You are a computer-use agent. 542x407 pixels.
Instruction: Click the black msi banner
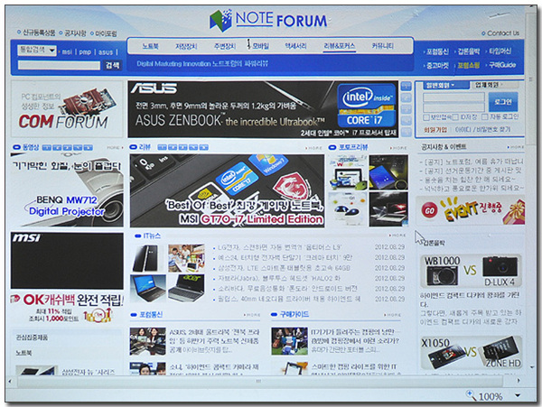click(67, 261)
